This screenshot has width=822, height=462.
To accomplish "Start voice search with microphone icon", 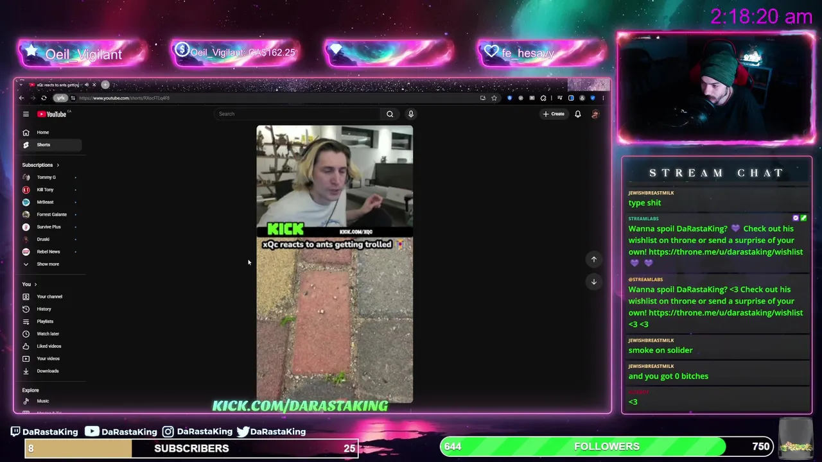I will tap(411, 114).
